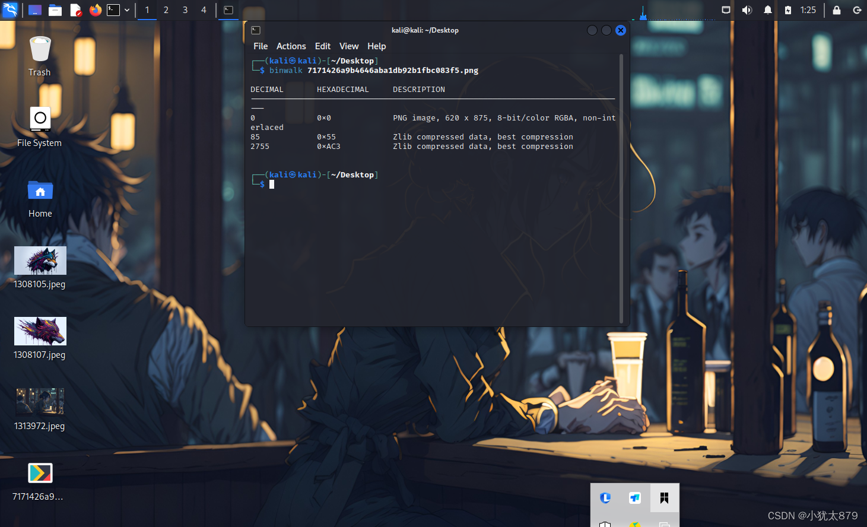Maximize the terminal window
The height and width of the screenshot is (527, 867).
pos(606,30)
